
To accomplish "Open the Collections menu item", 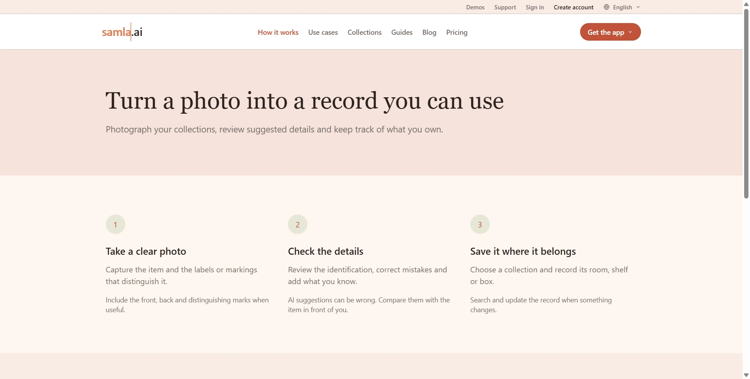I will point(364,32).
